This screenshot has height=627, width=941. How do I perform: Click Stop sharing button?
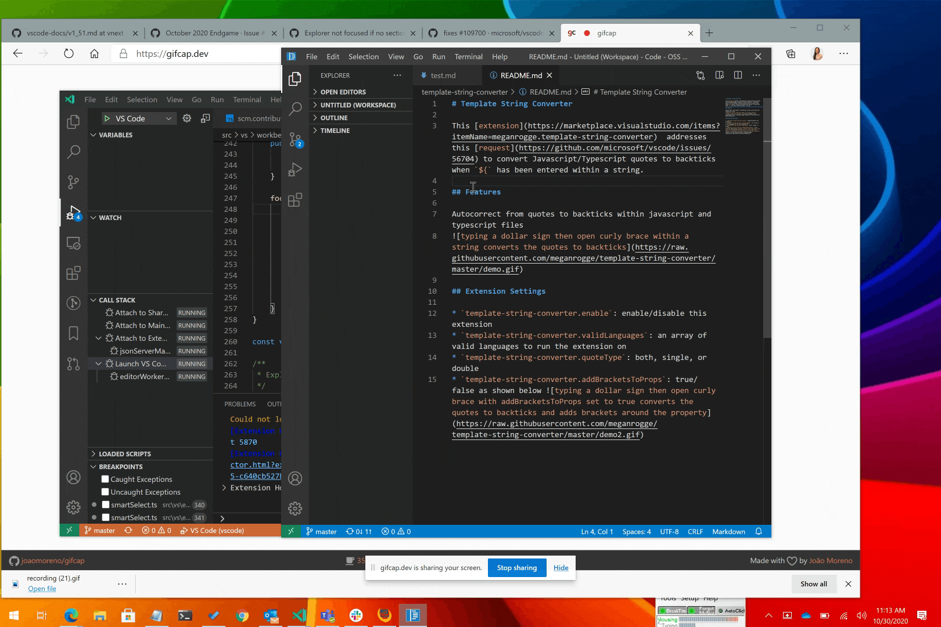[517, 568]
